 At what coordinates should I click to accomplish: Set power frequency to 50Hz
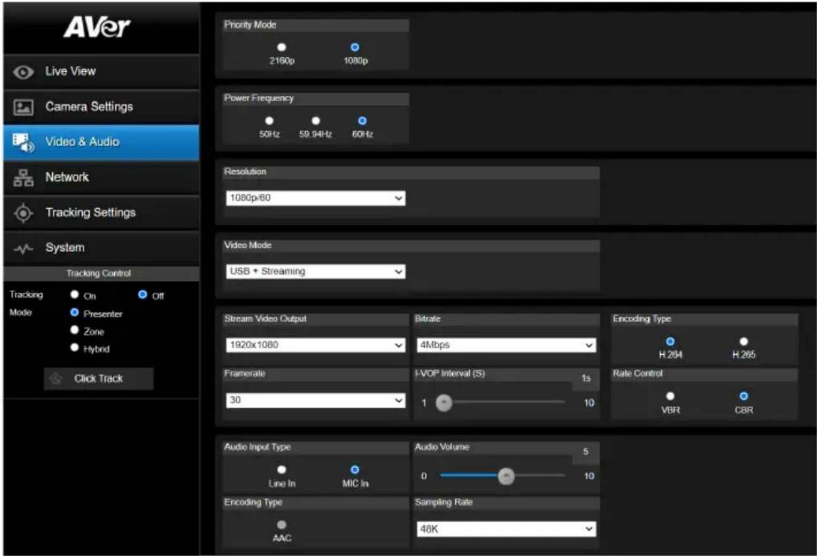tap(270, 121)
